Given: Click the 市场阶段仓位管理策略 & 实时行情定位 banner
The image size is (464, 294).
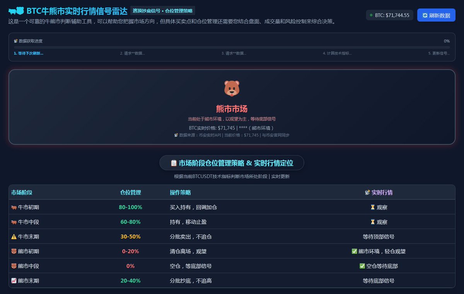Looking at the screenshot, I should click(232, 163).
